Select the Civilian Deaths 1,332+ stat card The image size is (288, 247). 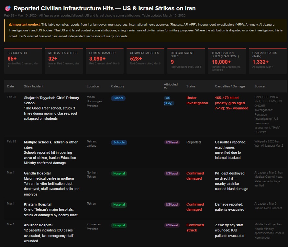pos(268,61)
